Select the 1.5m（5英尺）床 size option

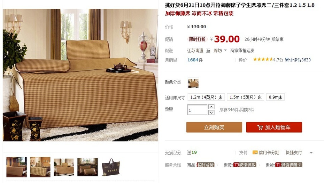click(x=246, y=97)
